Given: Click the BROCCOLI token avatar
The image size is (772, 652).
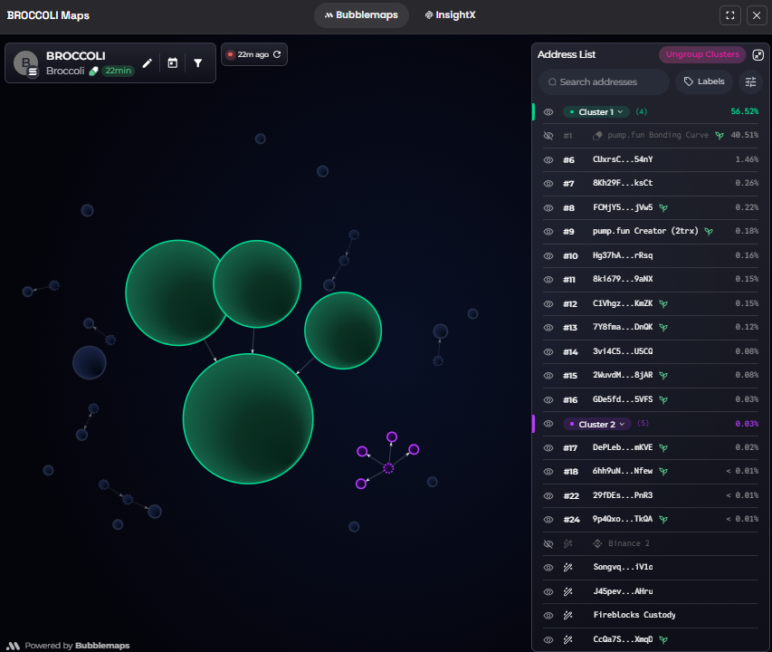Looking at the screenshot, I should click(25, 63).
